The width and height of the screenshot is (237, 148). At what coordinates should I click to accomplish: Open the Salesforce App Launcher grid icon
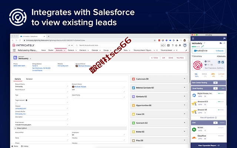[x=14, y=50]
